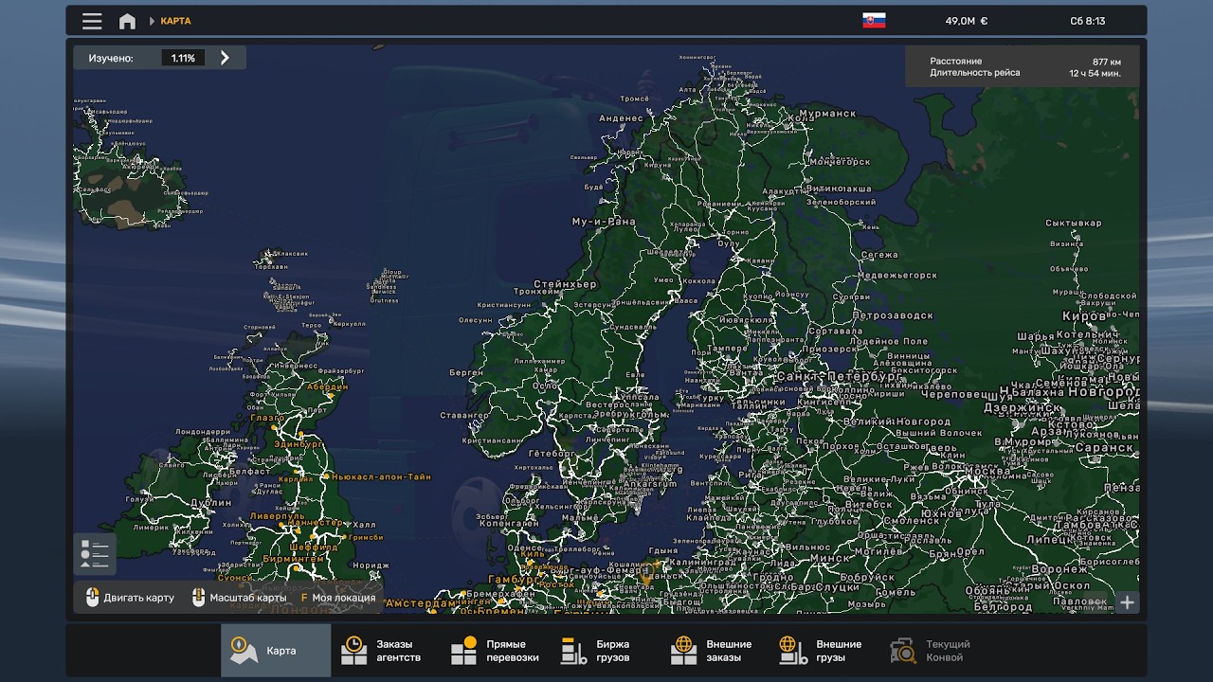The width and height of the screenshot is (1213, 682).
Task: Click the Масштаб карты mouse hint
Action: [239, 598]
